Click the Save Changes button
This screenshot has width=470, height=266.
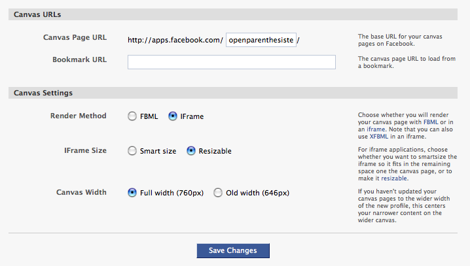pyautogui.click(x=233, y=250)
